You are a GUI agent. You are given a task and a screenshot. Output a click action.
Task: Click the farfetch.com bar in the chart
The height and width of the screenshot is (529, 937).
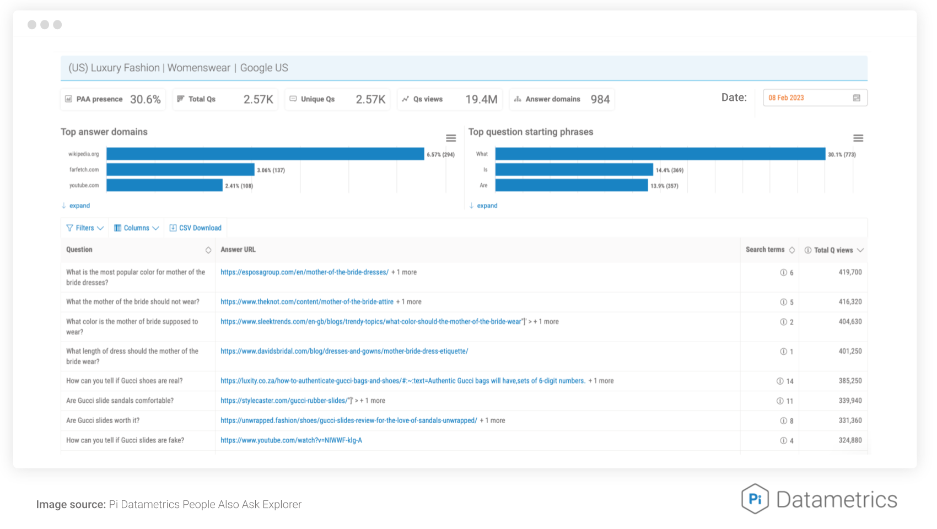180,170
